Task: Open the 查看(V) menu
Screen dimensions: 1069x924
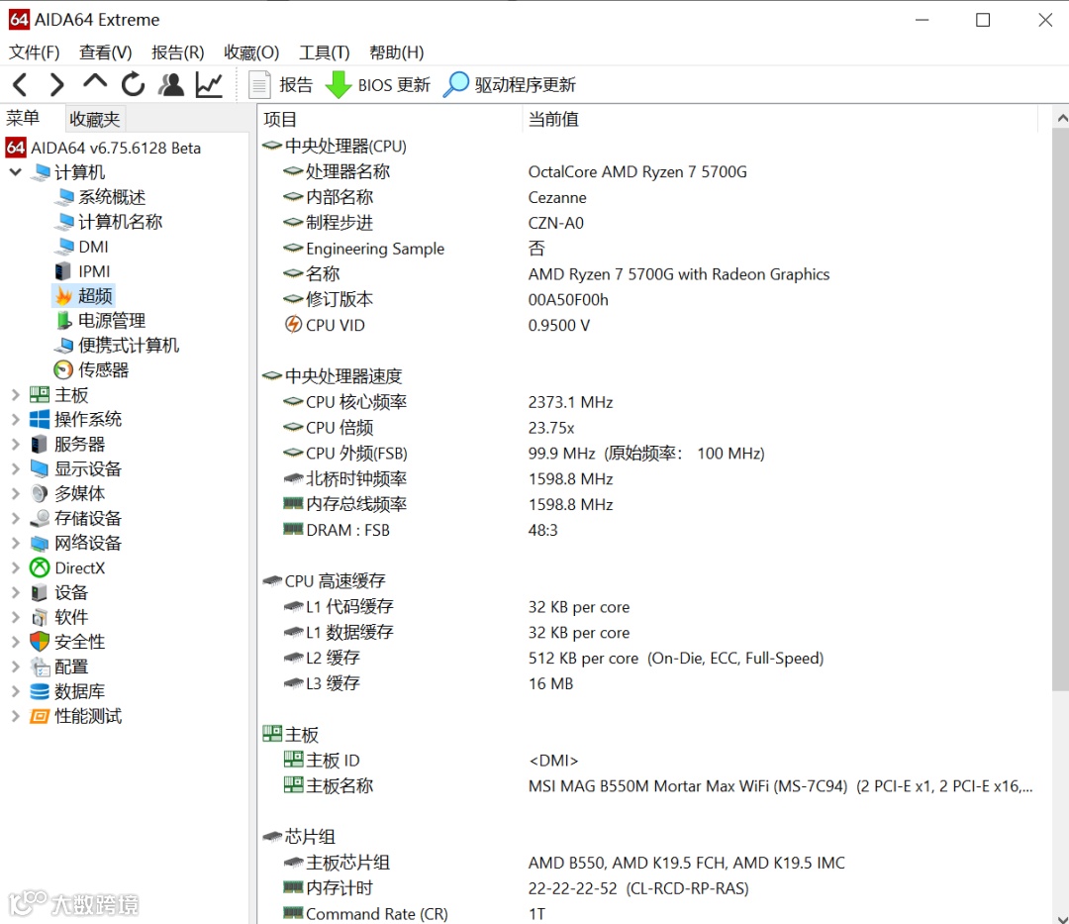Action: click(105, 52)
